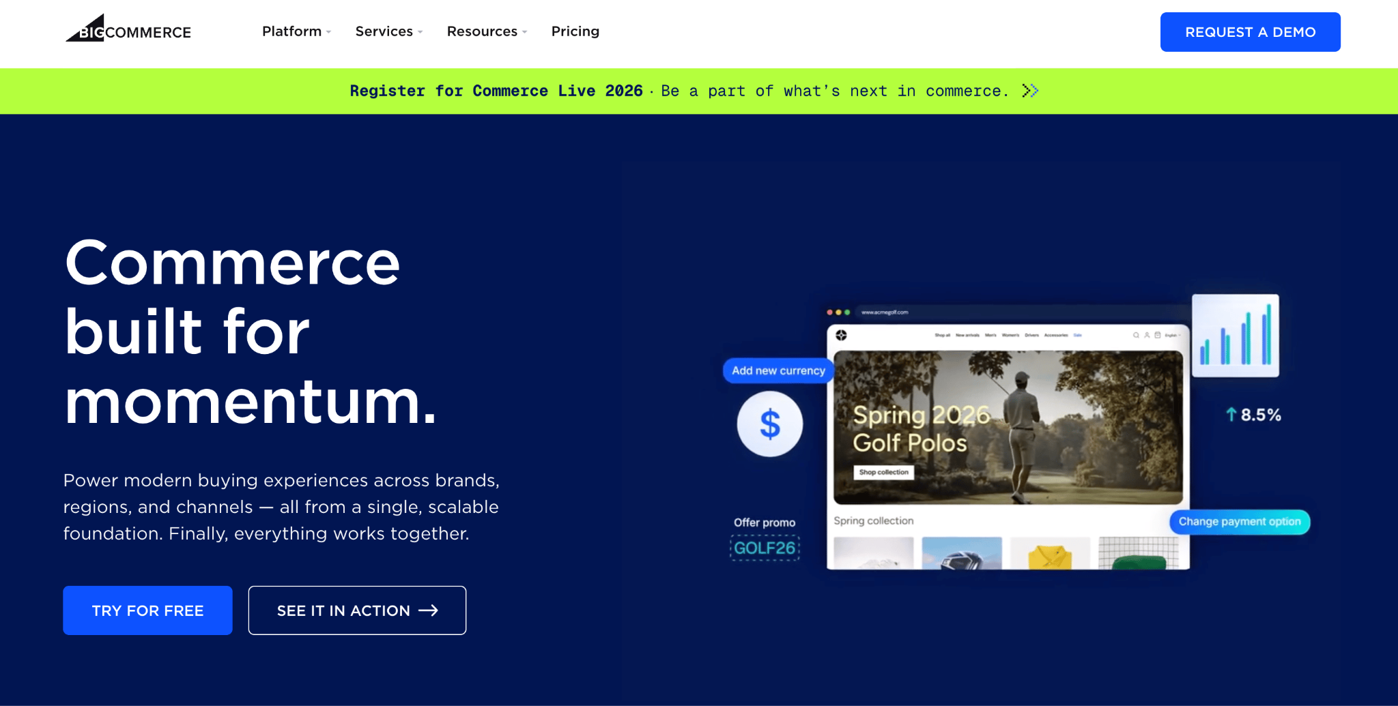The width and height of the screenshot is (1398, 706).
Task: Click the Request a Demo button
Action: pos(1250,32)
